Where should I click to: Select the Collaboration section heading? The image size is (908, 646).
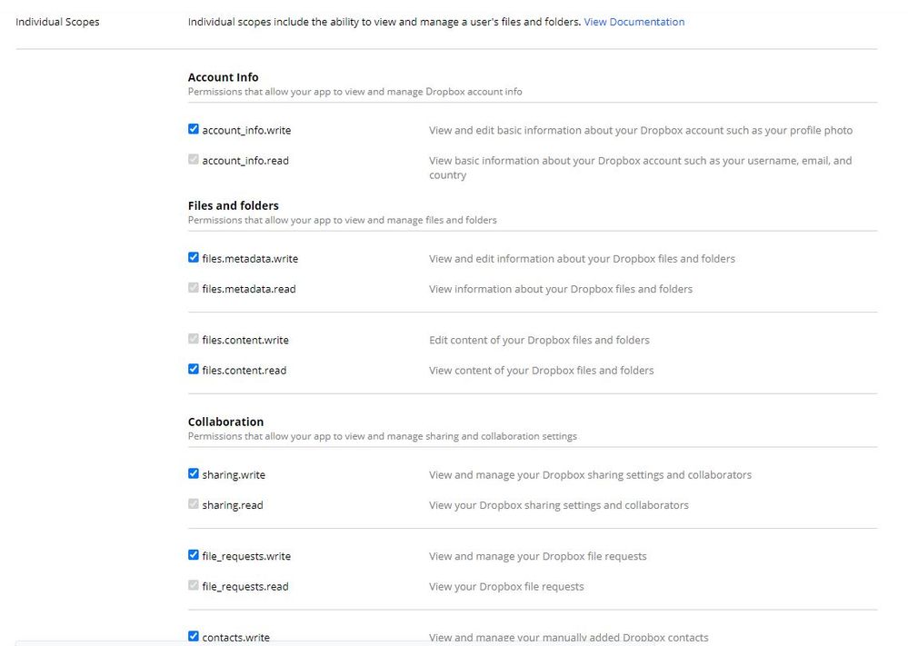tap(225, 422)
